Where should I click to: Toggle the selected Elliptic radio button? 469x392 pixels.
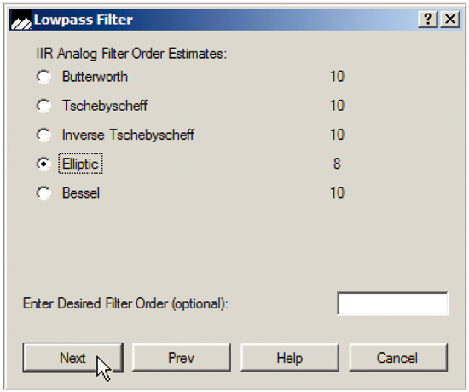click(x=43, y=164)
